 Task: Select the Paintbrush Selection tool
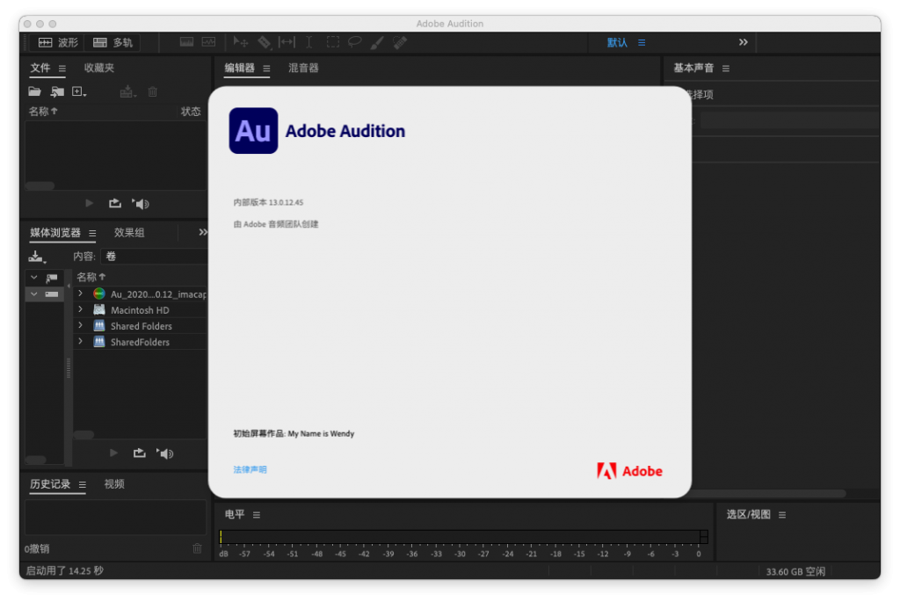click(x=377, y=42)
